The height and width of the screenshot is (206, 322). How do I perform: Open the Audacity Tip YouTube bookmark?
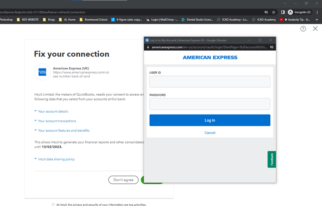(x=295, y=20)
